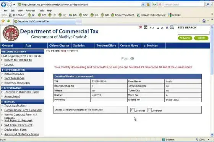Open the Help menu
The height and width of the screenshot is (142, 214).
[49, 11]
